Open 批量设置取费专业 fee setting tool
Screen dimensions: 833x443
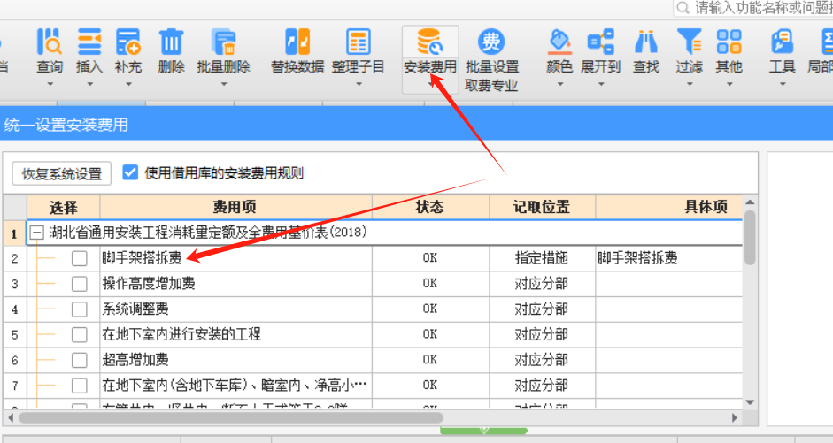(491, 42)
